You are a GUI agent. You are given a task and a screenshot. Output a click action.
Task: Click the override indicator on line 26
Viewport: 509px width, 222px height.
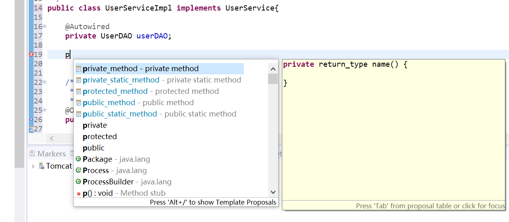click(x=31, y=120)
